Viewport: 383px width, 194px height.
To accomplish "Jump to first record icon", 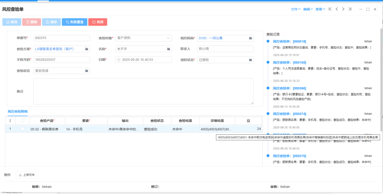I will 330,9.
